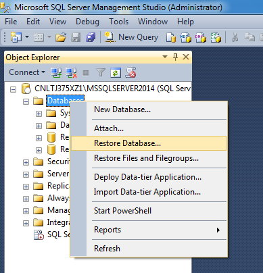This screenshot has width=263, height=273.
Task: Click the Add New Item toolbar icon
Action: [39, 37]
